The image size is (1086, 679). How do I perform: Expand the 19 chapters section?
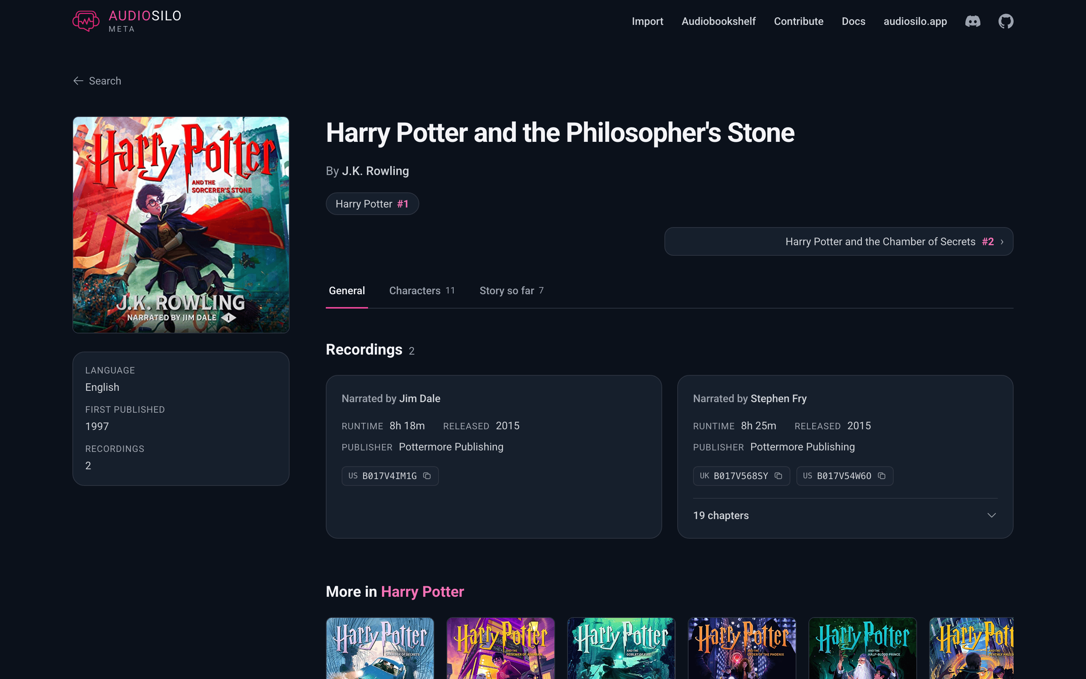(x=845, y=515)
